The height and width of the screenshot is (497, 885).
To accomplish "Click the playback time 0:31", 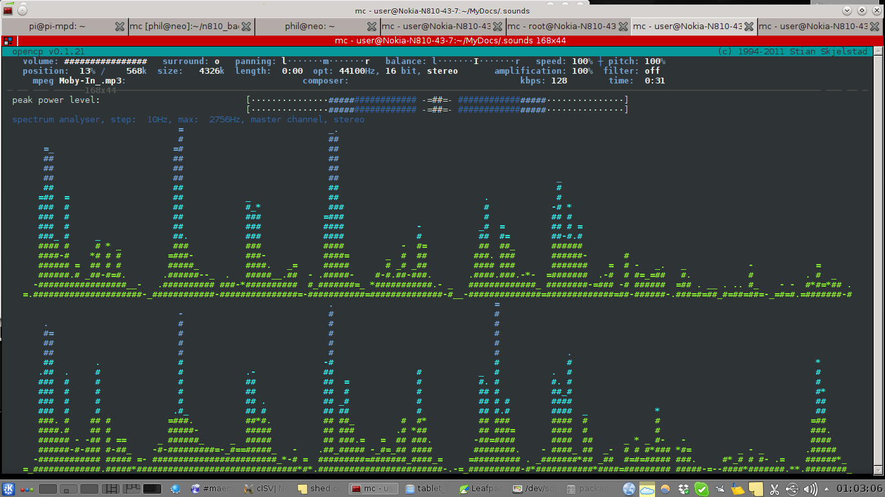I will pyautogui.click(x=655, y=81).
